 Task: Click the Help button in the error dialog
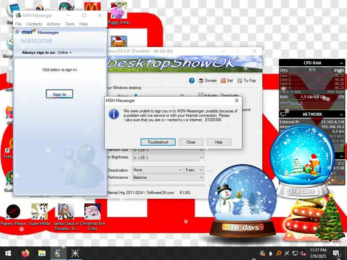click(219, 142)
